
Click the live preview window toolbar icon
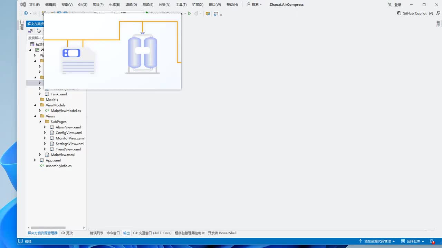pos(216,13)
